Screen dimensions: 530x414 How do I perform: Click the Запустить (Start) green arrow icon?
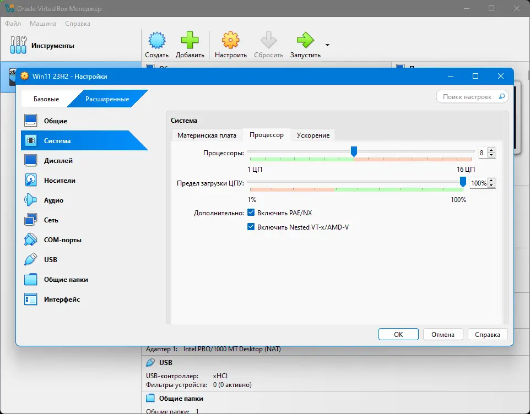[305, 41]
